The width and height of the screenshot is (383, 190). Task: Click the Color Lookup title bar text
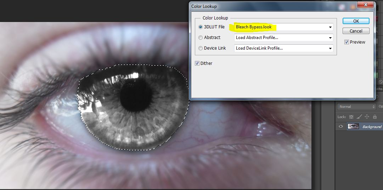(204, 6)
